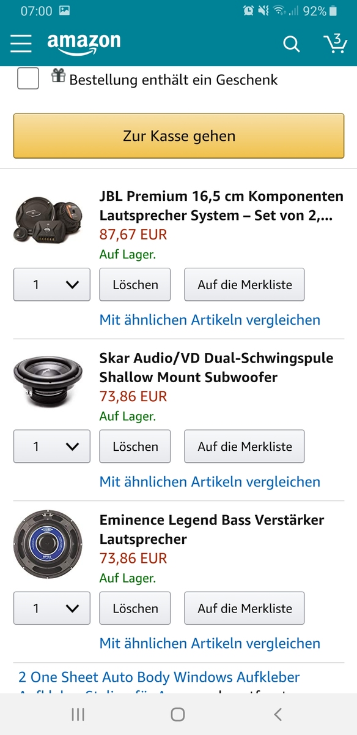Open the search magnifier icon
This screenshot has width=357, height=735.
(x=292, y=44)
